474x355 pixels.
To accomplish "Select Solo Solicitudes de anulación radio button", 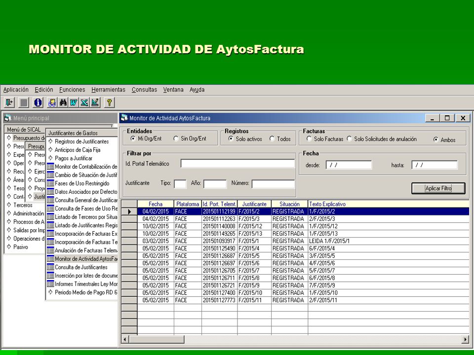I will pos(350,139).
